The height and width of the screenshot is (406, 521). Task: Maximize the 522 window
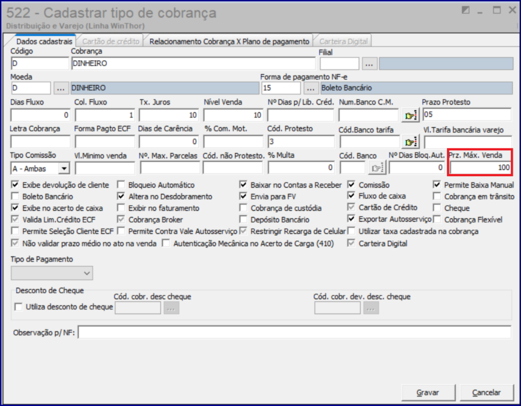pyautogui.click(x=497, y=10)
